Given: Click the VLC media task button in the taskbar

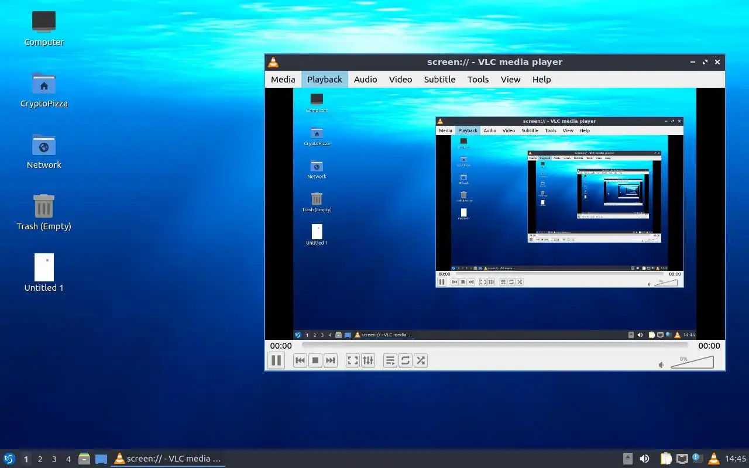Looking at the screenshot, I should pyautogui.click(x=168, y=459).
